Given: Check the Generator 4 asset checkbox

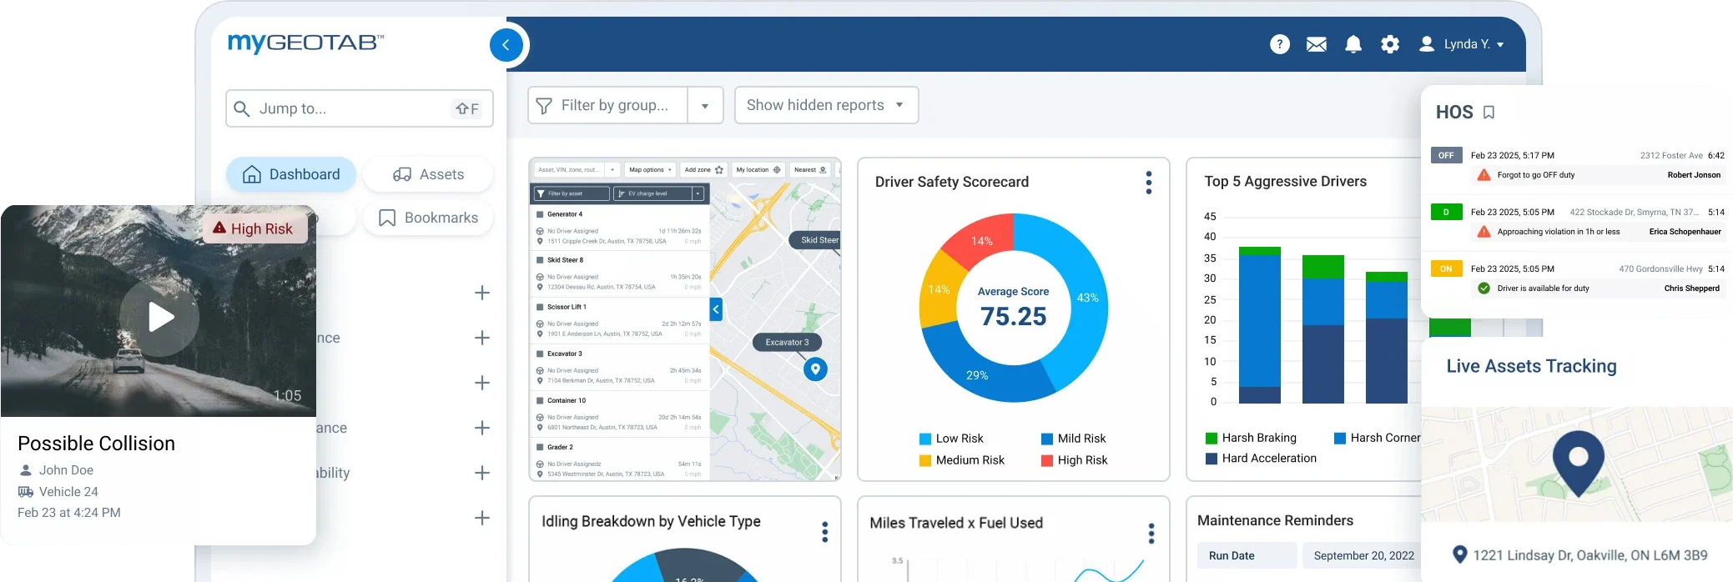Looking at the screenshot, I should tap(540, 214).
